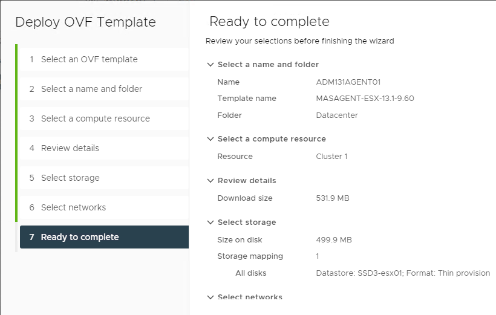Click the VM name ADM131AGENT01 value
The height and width of the screenshot is (315, 496).
[x=348, y=82]
